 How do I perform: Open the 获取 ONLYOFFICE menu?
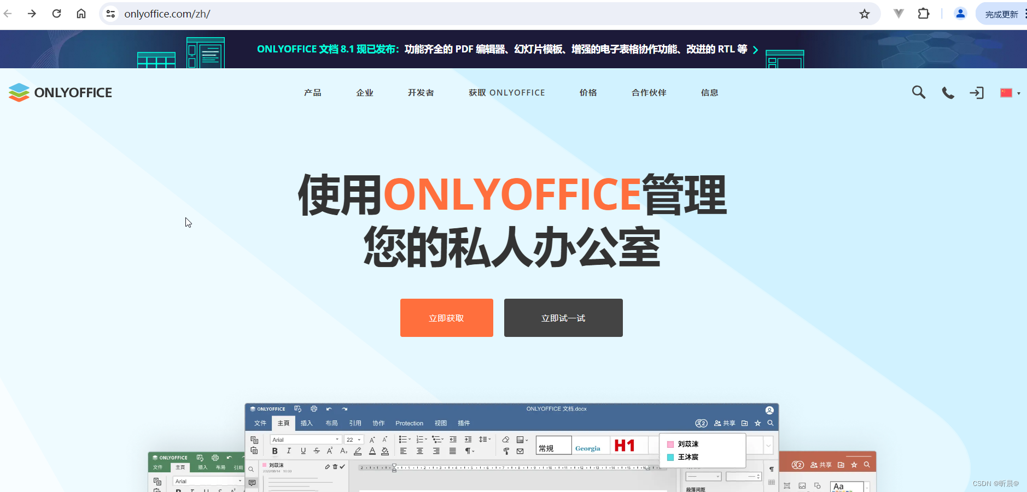pos(507,93)
